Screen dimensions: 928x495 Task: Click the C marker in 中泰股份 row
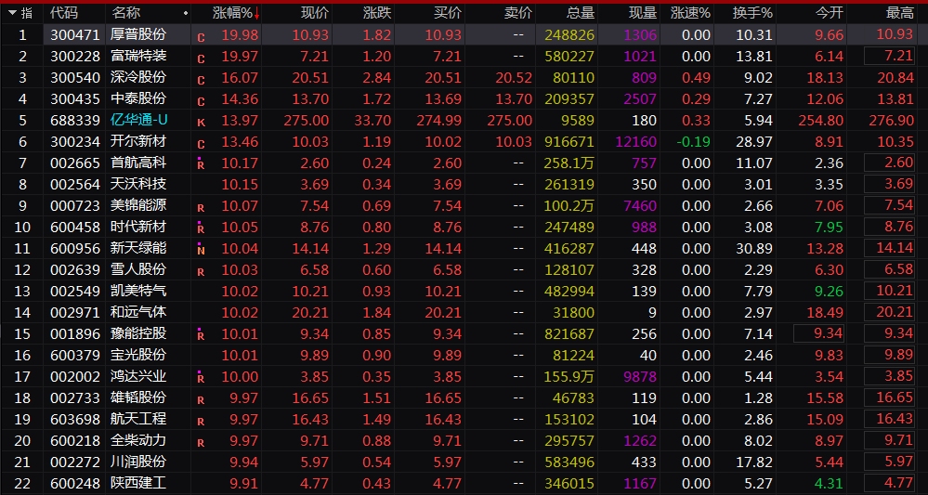(202, 102)
